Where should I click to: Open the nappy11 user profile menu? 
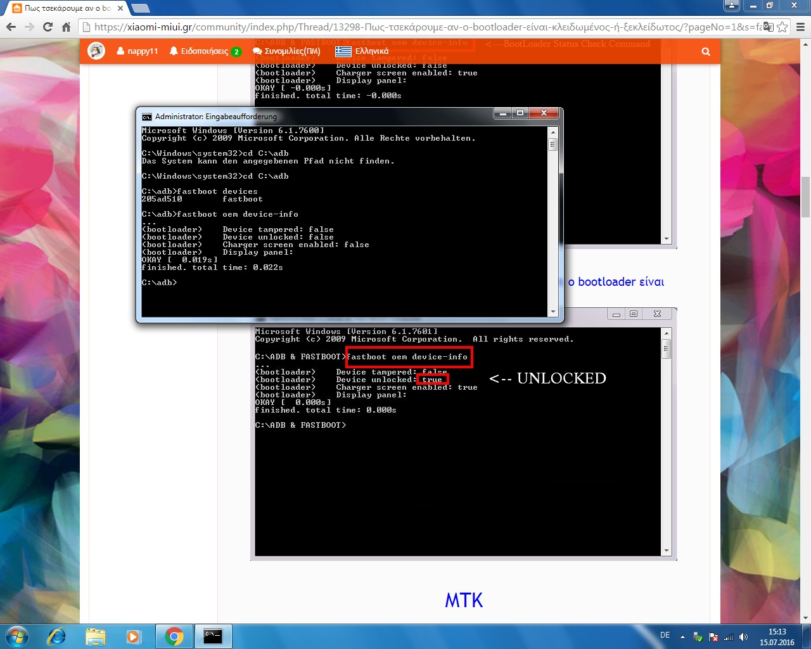(x=137, y=51)
